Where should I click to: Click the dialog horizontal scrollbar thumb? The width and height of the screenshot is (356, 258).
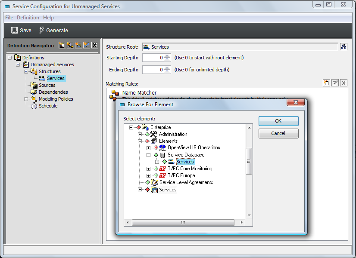tap(183, 222)
